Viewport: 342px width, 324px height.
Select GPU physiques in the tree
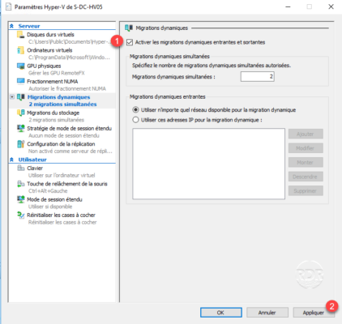click(x=44, y=66)
